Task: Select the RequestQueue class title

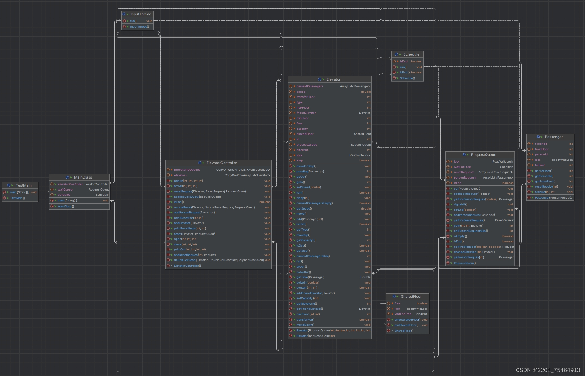Action: (483, 155)
